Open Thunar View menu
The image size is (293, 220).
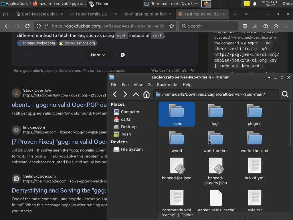[138, 85]
